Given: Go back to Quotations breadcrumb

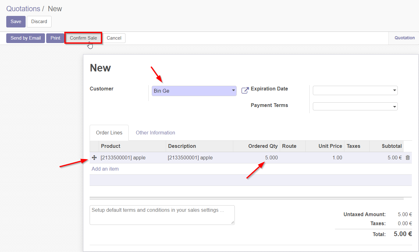Looking at the screenshot, I should click(23, 9).
